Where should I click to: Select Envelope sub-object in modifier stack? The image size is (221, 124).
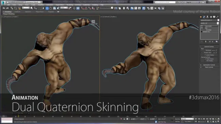(x=209, y=30)
